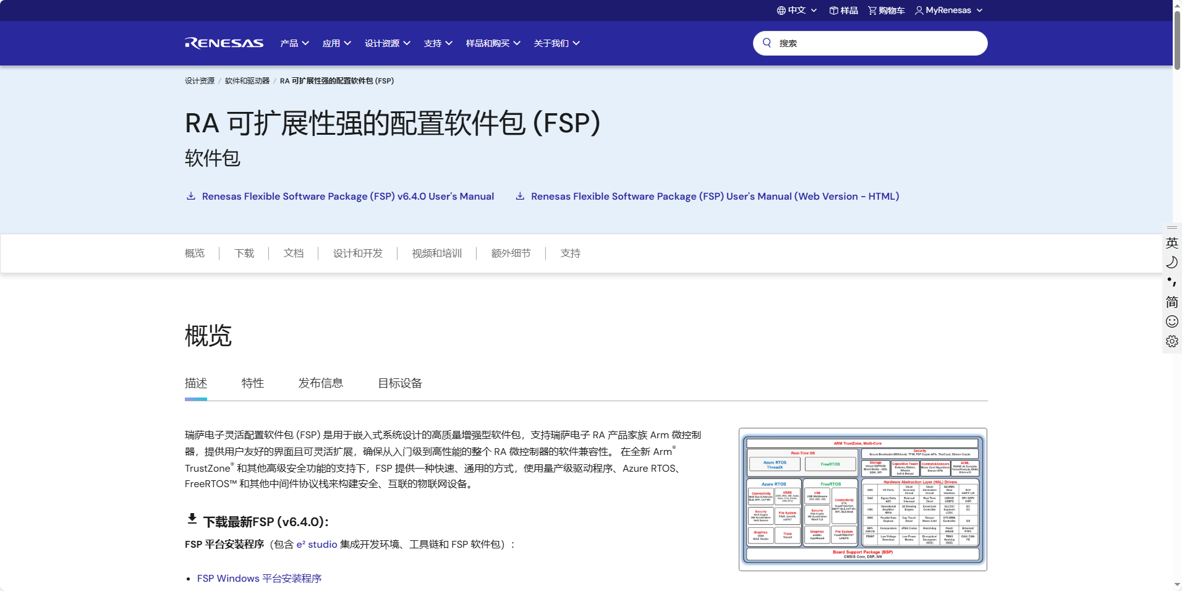Open the FSP v6.4.0 User's Manual link
The height and width of the screenshot is (591, 1182).
[x=348, y=196]
